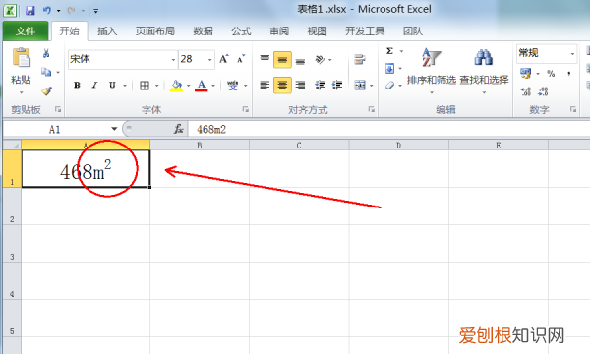Click the Clear eraser icon
Viewport: 590px width, 354px height.
click(x=390, y=86)
